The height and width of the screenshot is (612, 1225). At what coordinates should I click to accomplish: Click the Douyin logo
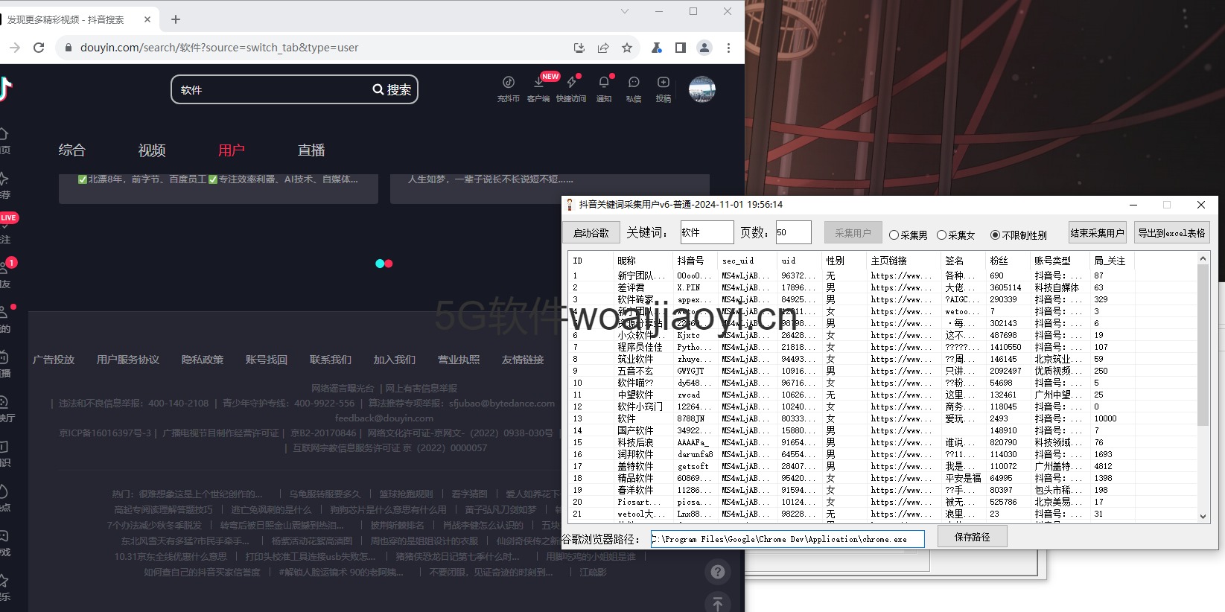coord(6,89)
